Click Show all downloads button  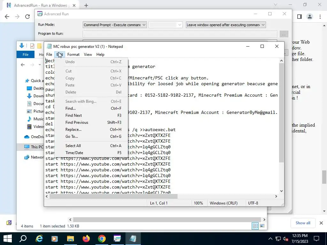[303, 223]
